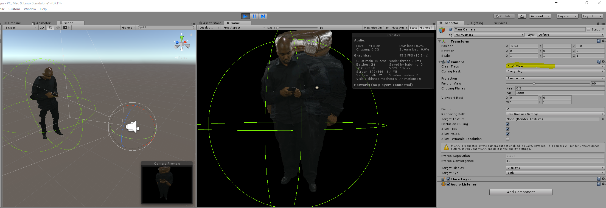The width and height of the screenshot is (606, 208).
Task: Enable Allow Dynamic Resolution checkbox
Action: [x=508, y=139]
